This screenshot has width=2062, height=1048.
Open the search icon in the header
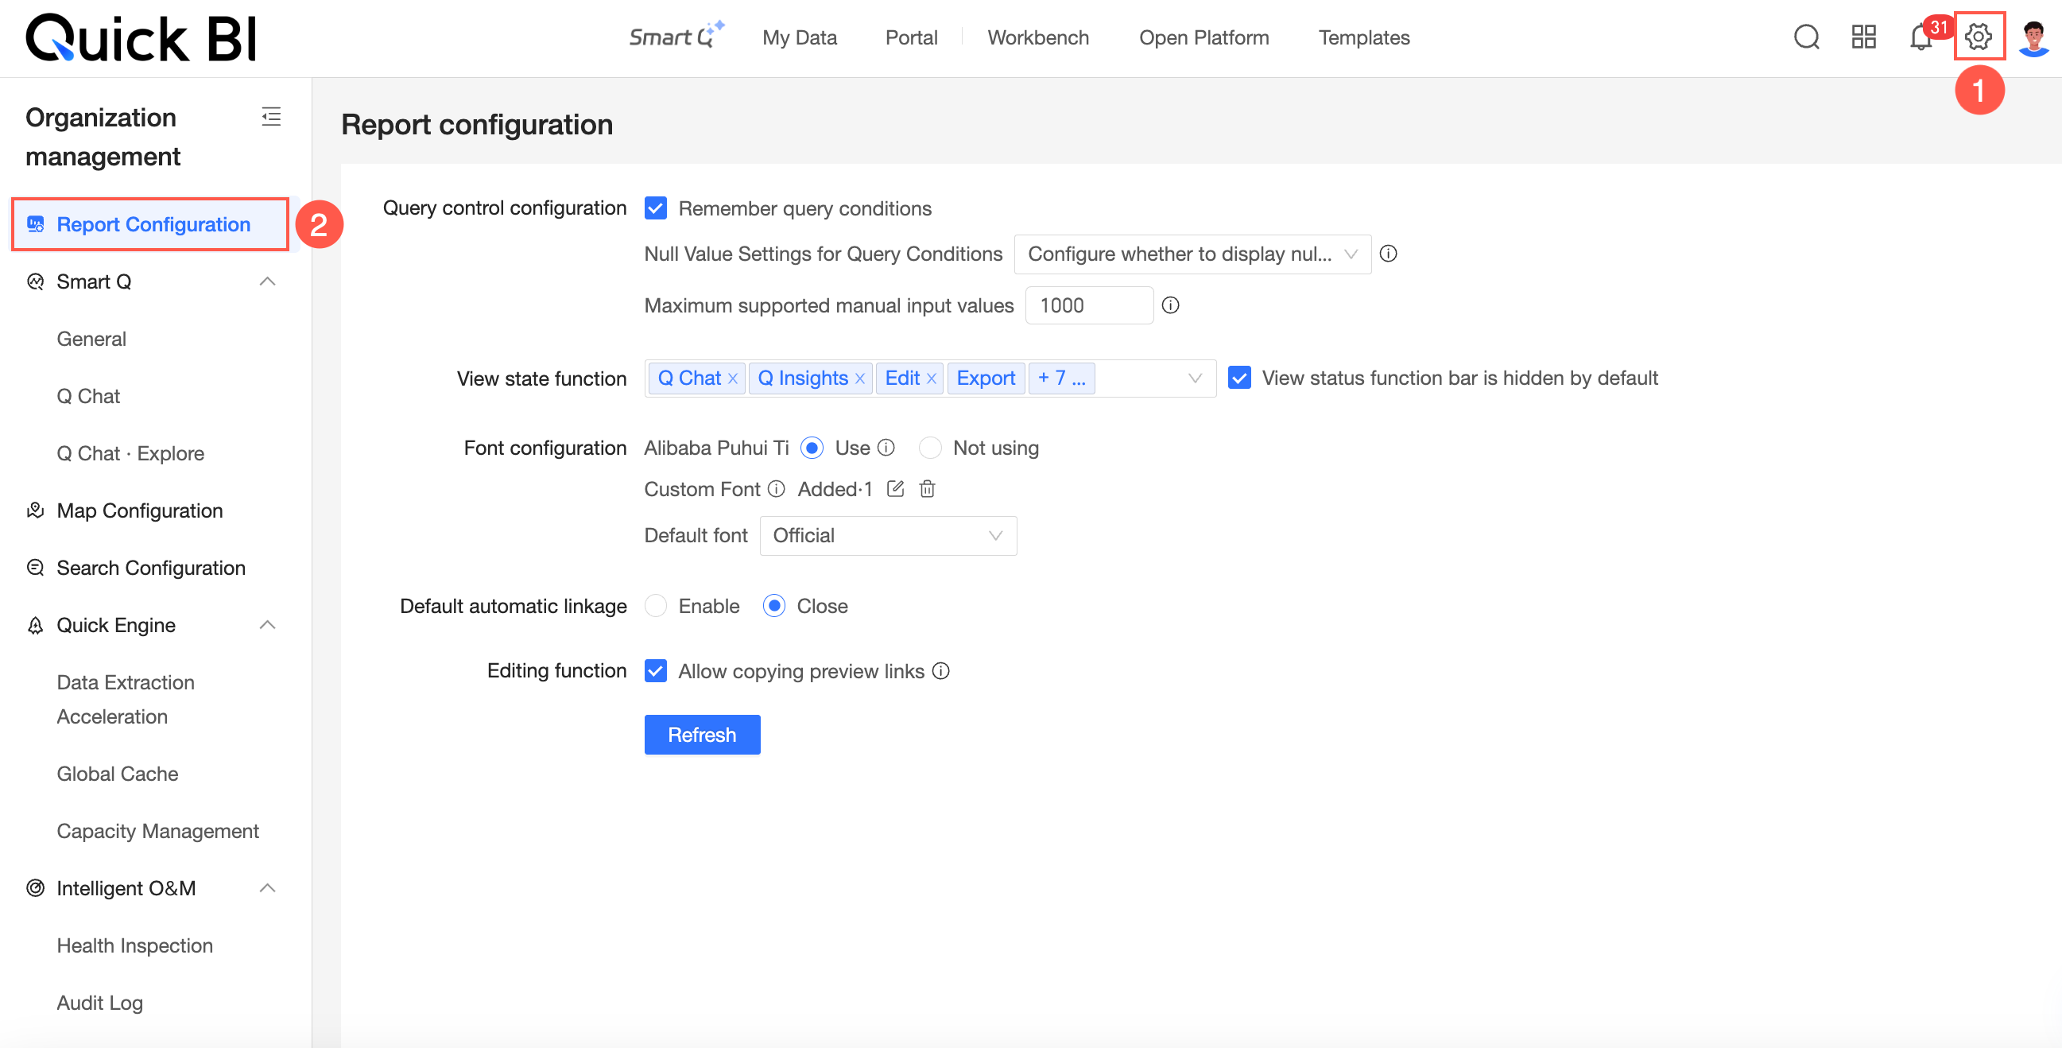[1806, 37]
